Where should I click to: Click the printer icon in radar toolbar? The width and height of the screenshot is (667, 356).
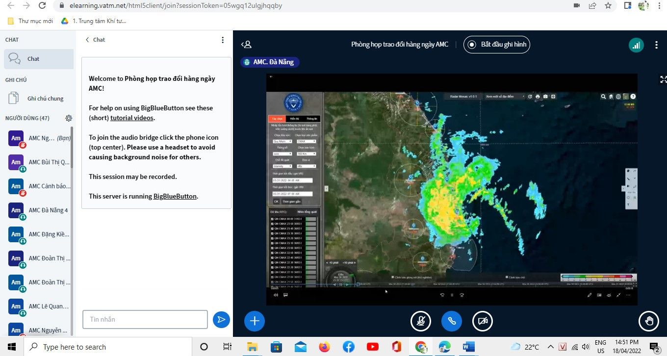pos(538,97)
